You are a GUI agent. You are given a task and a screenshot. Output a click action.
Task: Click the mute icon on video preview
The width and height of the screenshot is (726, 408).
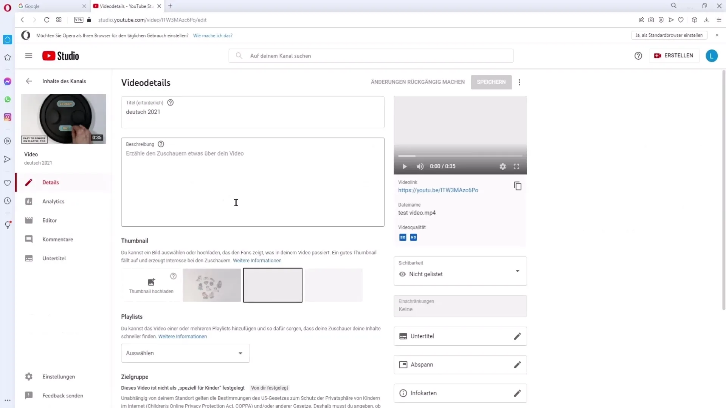pyautogui.click(x=420, y=166)
